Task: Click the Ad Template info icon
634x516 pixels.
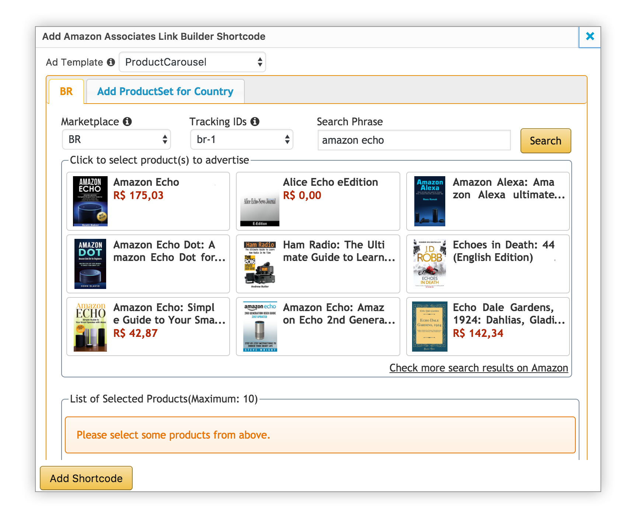Action: pyautogui.click(x=111, y=62)
